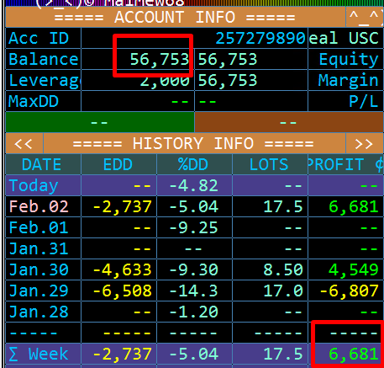Click the MaxDD label
Image resolution: width=384 pixels, height=368 pixels.
(34, 101)
